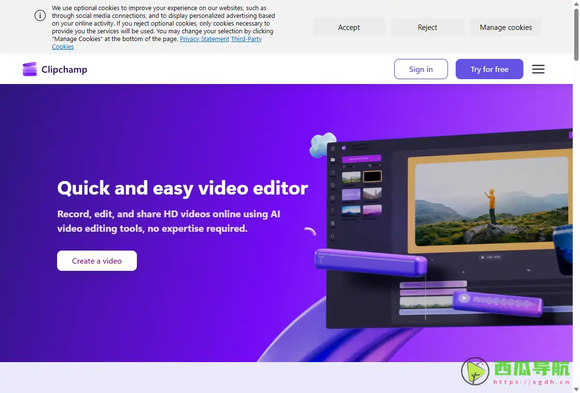Accept optional cookies
The height and width of the screenshot is (393, 580).
click(348, 28)
